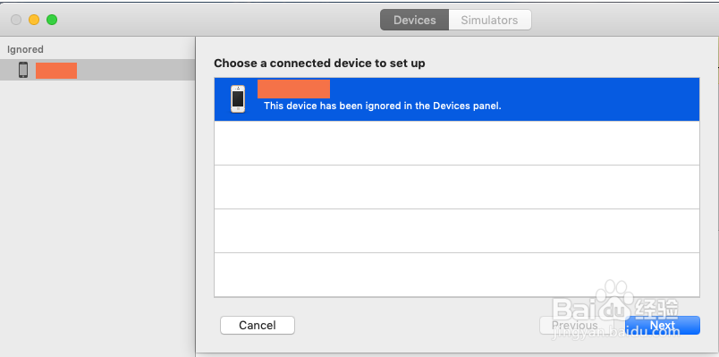Select the ignored device's orange name label in the sidebar
Image resolution: width=719 pixels, height=357 pixels.
click(x=56, y=71)
